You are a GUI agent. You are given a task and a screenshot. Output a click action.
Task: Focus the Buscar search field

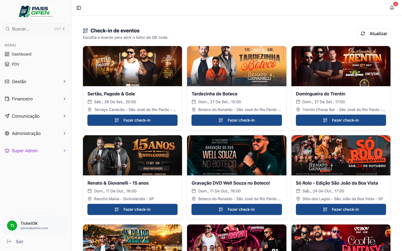36,29
